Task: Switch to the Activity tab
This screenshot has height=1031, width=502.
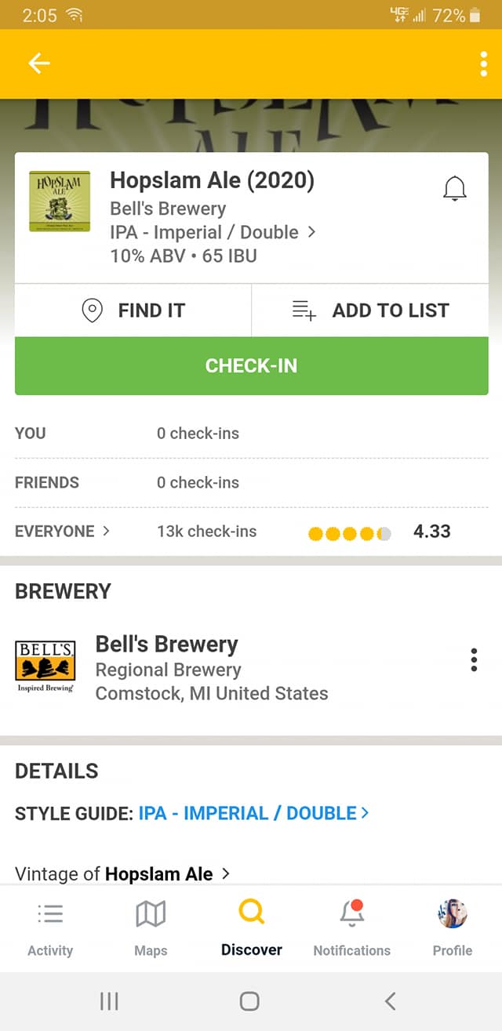Action: tap(50, 928)
